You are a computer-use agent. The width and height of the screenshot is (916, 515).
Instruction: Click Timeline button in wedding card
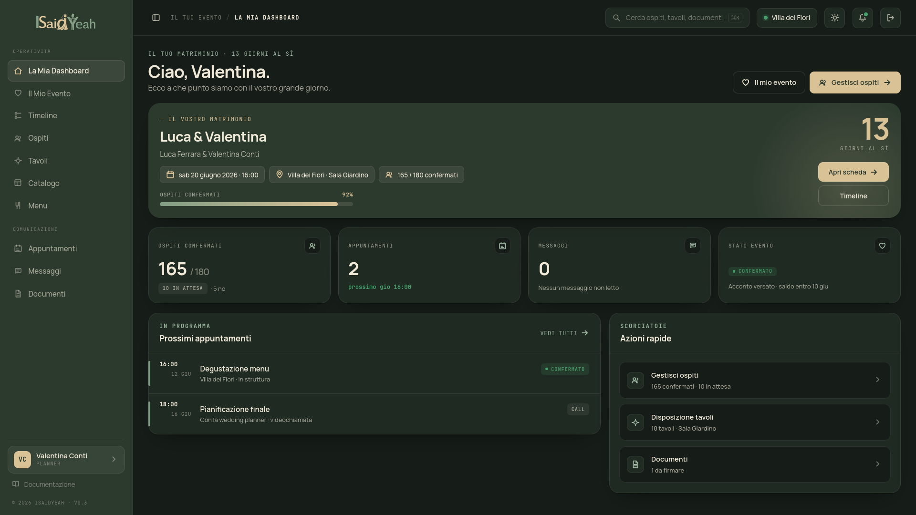pyautogui.click(x=853, y=196)
